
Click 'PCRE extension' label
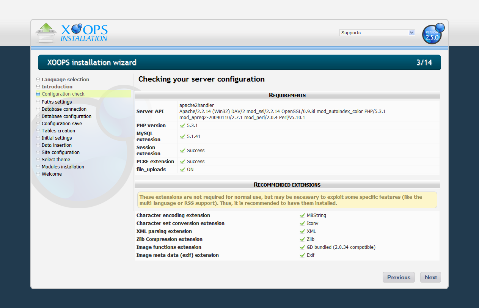tap(155, 161)
